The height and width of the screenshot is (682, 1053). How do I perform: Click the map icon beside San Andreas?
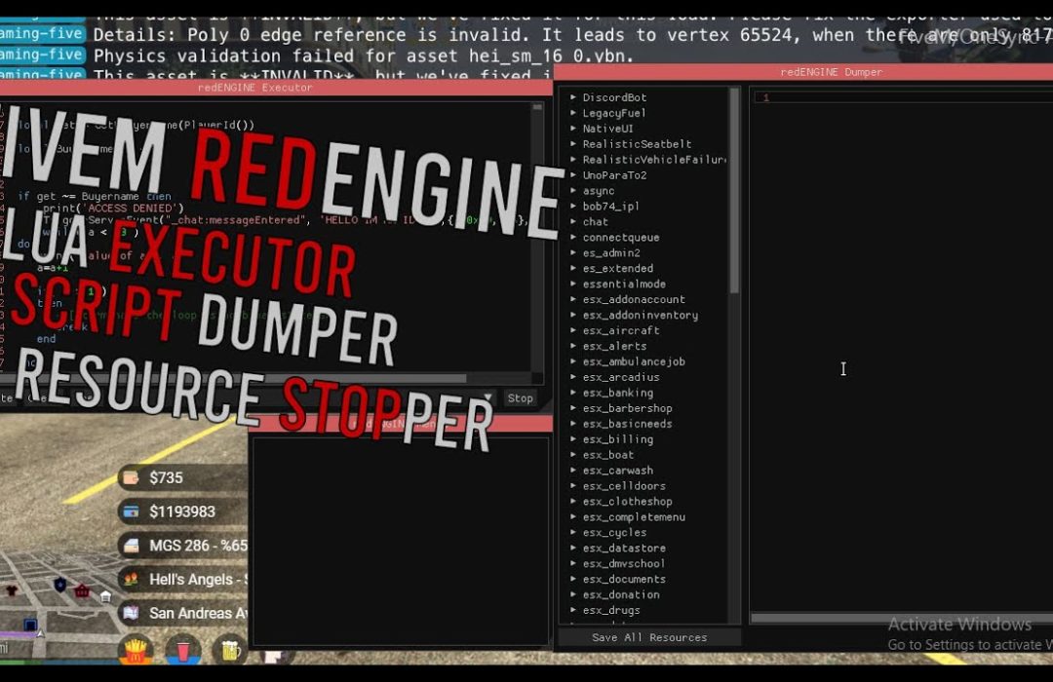pyautogui.click(x=131, y=613)
